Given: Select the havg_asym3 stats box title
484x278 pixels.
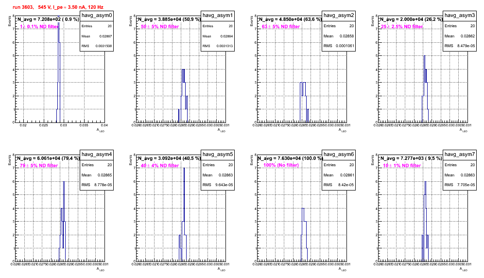Looking at the screenshot, I should click(460, 16).
